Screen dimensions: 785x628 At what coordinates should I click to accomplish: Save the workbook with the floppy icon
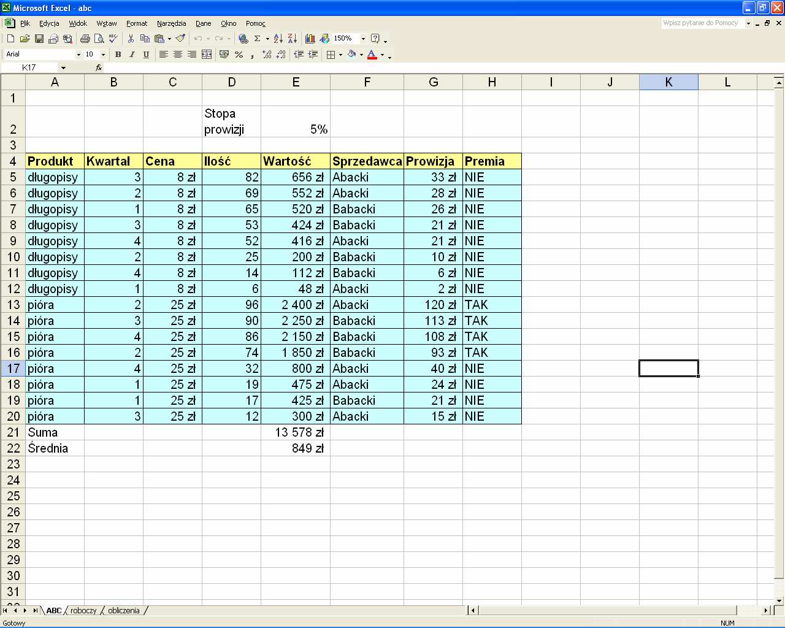39,39
